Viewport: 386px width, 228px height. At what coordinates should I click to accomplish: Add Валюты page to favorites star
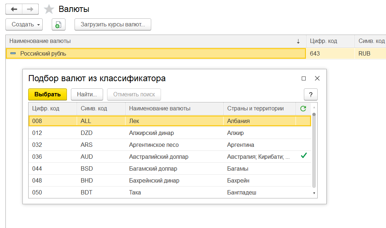pos(49,9)
